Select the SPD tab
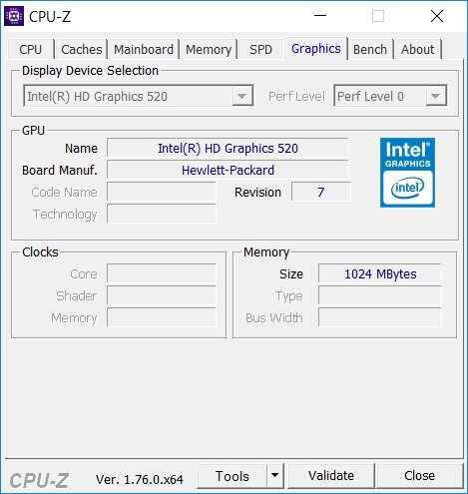Image resolution: width=468 pixels, height=494 pixels. pyautogui.click(x=260, y=50)
